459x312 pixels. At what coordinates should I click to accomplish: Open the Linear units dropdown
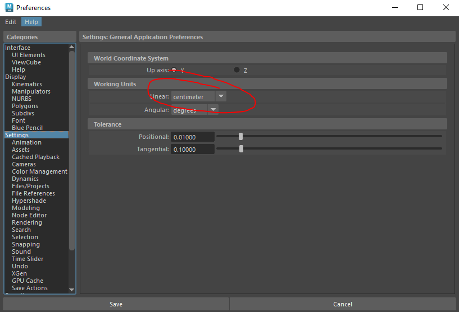[x=221, y=96]
